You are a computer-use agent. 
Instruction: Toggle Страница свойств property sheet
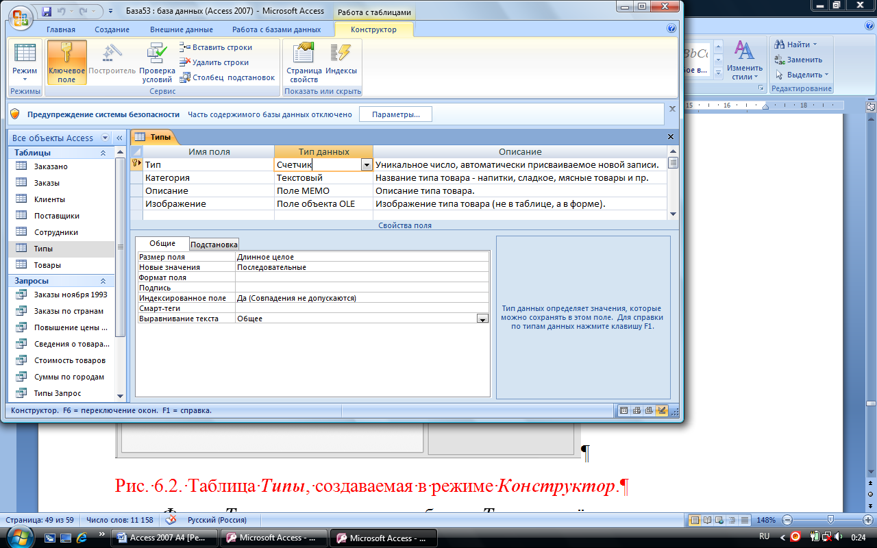tap(304, 62)
